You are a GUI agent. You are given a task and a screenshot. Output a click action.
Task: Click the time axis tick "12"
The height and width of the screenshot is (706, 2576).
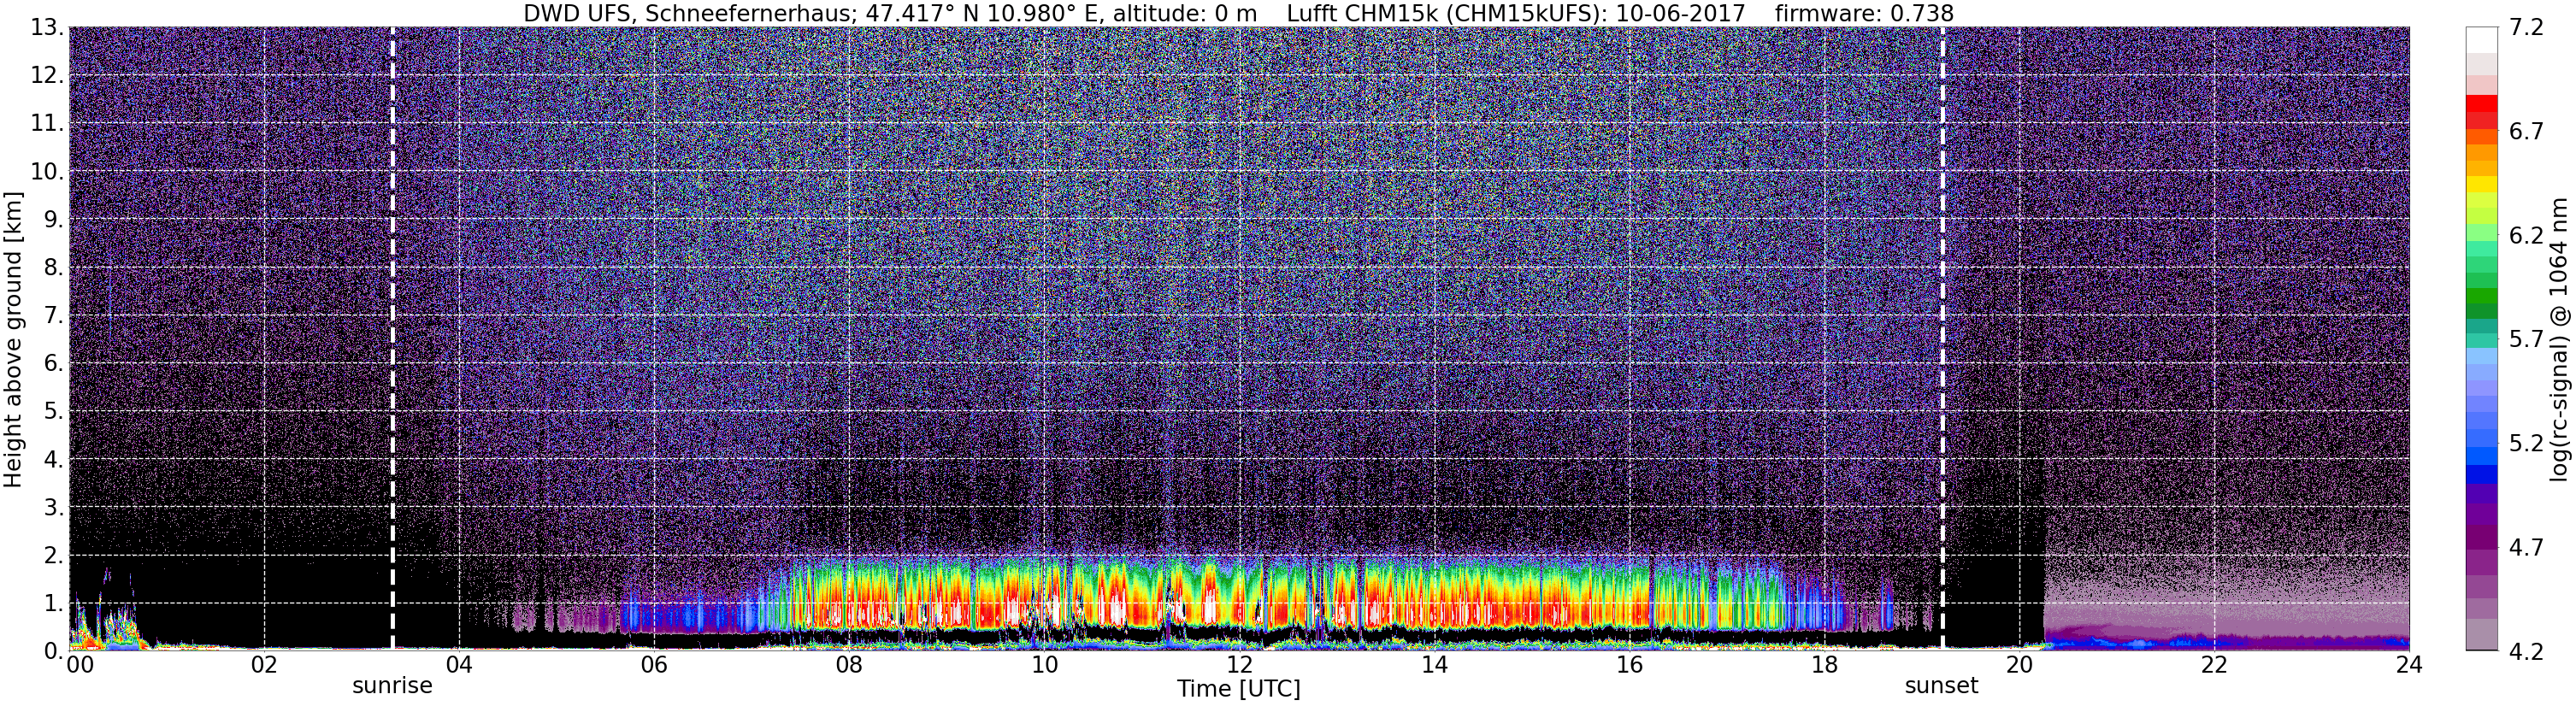pyautogui.click(x=1239, y=666)
